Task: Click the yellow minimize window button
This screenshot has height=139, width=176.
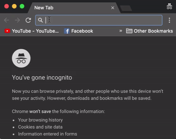Action: point(14,6)
